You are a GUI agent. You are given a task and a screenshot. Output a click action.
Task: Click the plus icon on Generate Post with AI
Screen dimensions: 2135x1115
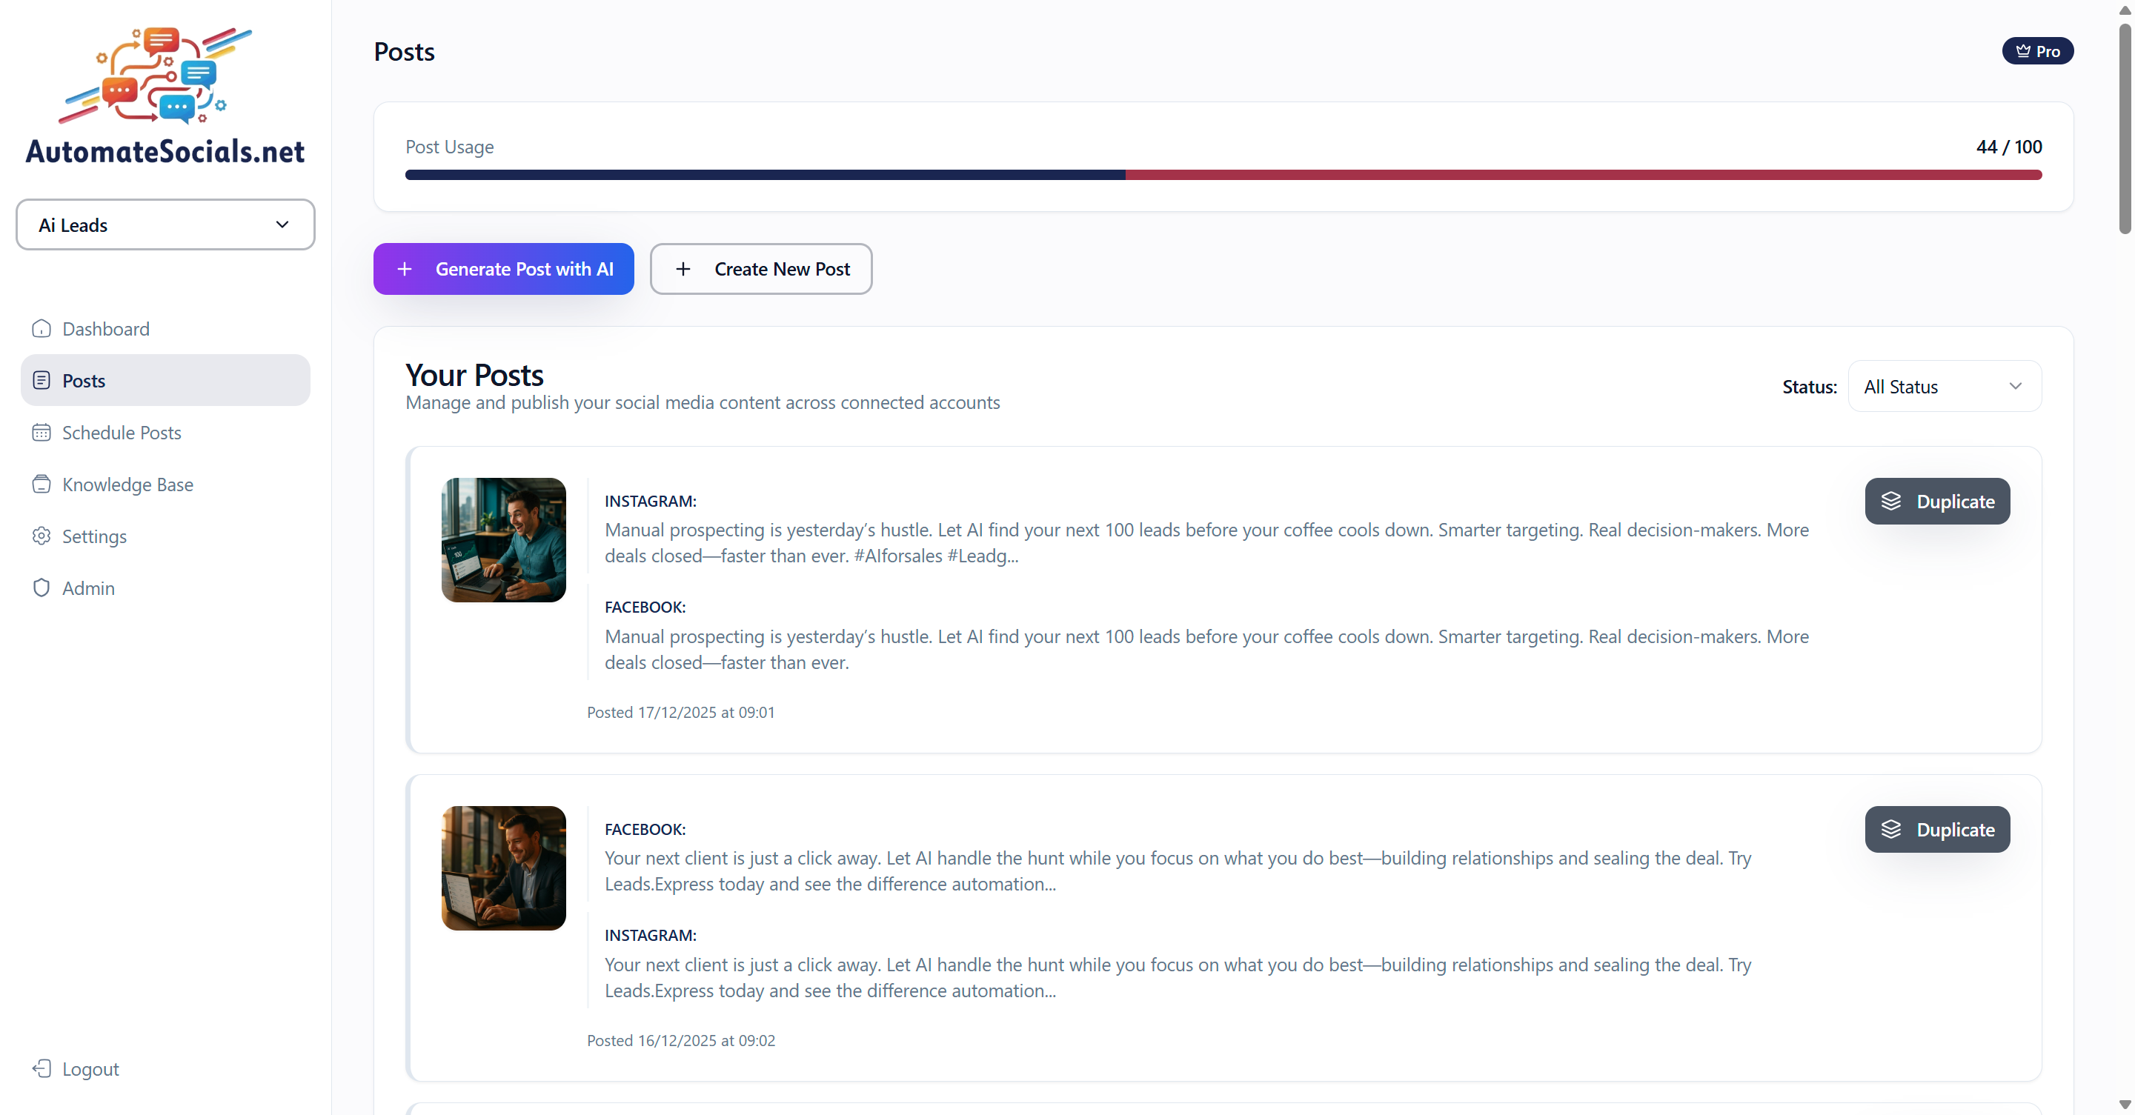click(x=405, y=268)
